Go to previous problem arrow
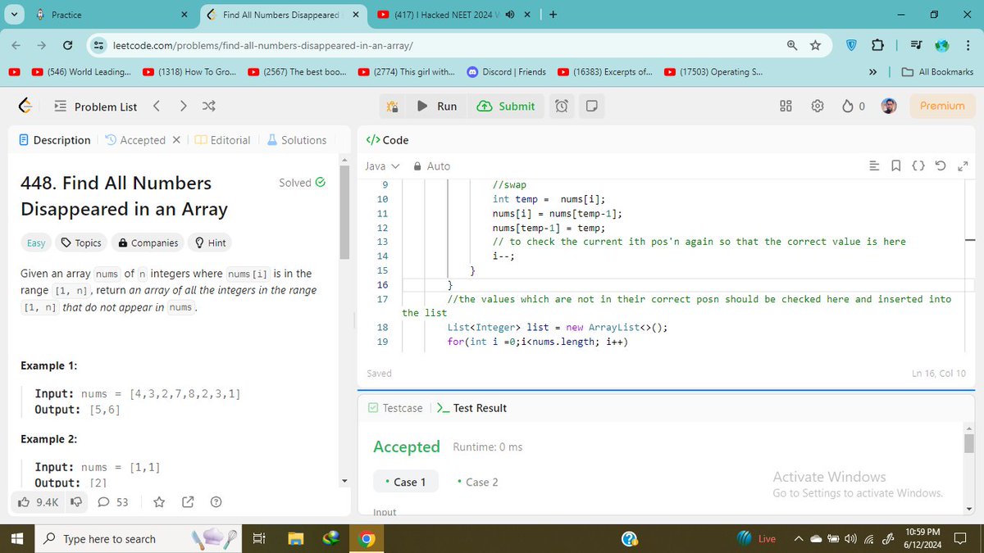984x553 pixels. pos(157,107)
